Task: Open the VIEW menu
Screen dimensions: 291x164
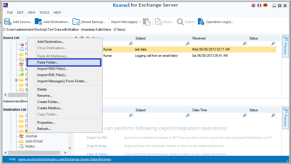Action: 31,12
